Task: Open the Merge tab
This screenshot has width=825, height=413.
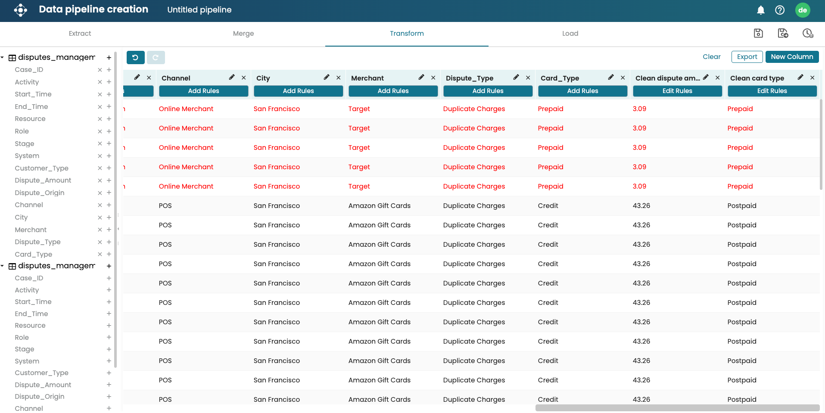Action: (243, 34)
